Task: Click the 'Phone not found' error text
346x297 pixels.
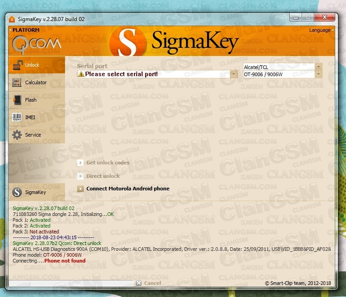Action: pos(65,261)
